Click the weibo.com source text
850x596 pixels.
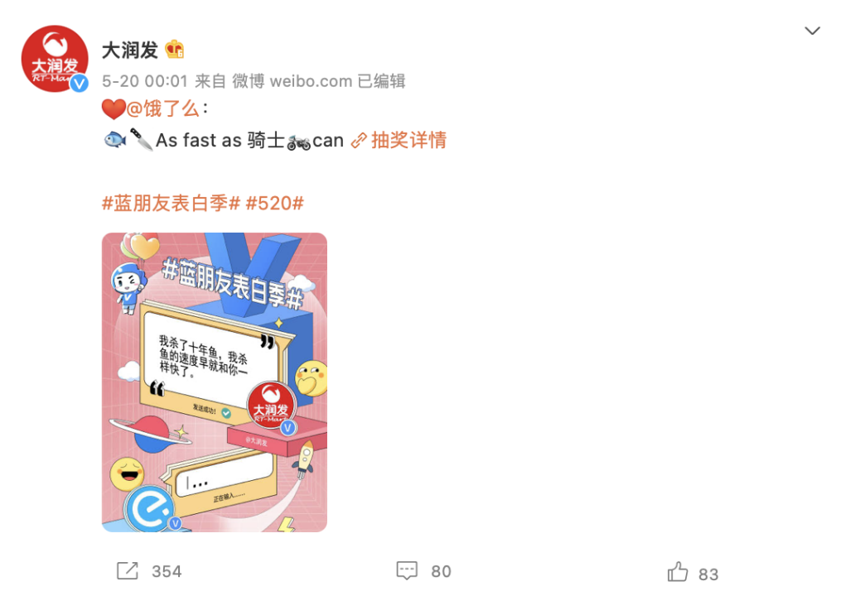312,81
